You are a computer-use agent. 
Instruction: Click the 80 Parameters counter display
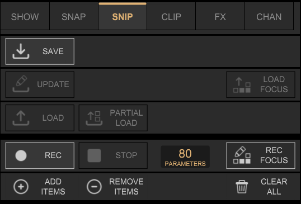point(185,157)
